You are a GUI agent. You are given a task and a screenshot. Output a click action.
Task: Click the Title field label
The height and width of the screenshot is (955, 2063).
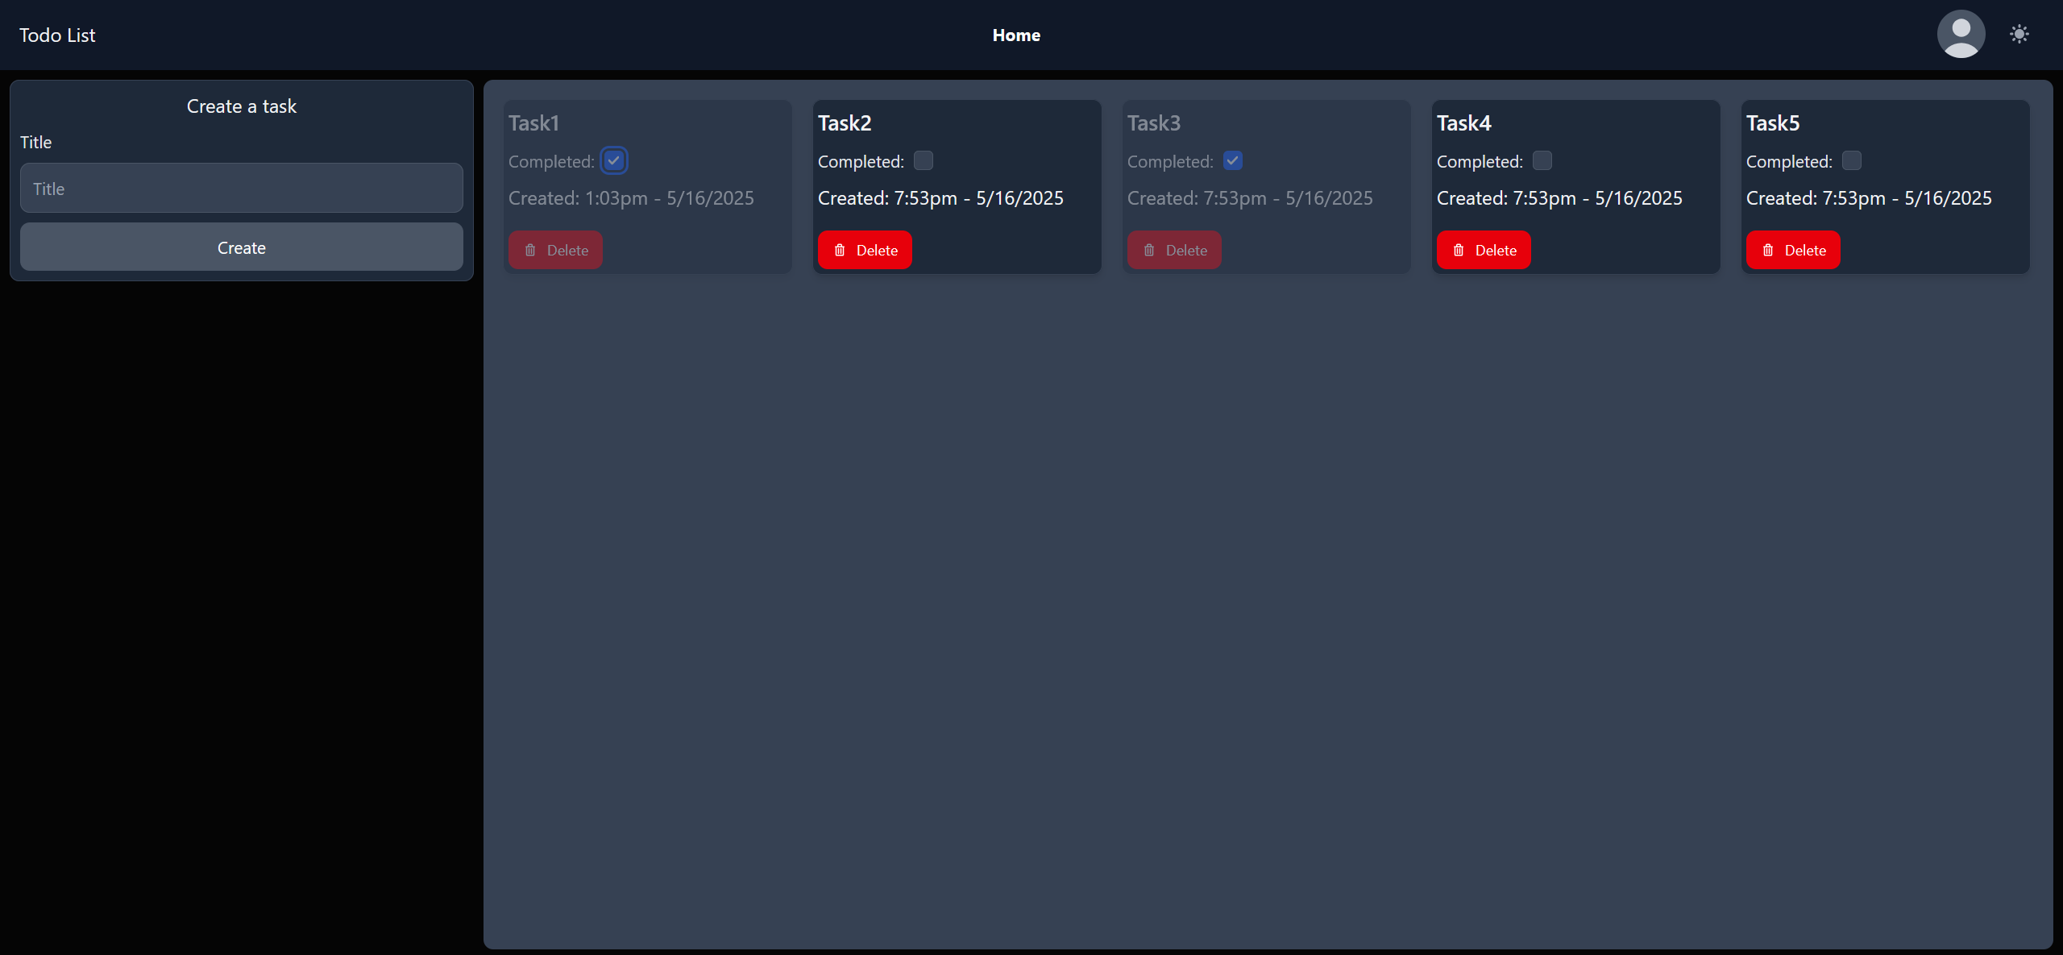35,142
